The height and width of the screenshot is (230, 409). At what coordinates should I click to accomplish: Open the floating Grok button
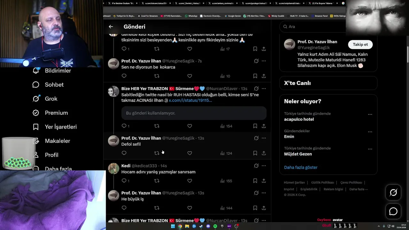(x=393, y=192)
